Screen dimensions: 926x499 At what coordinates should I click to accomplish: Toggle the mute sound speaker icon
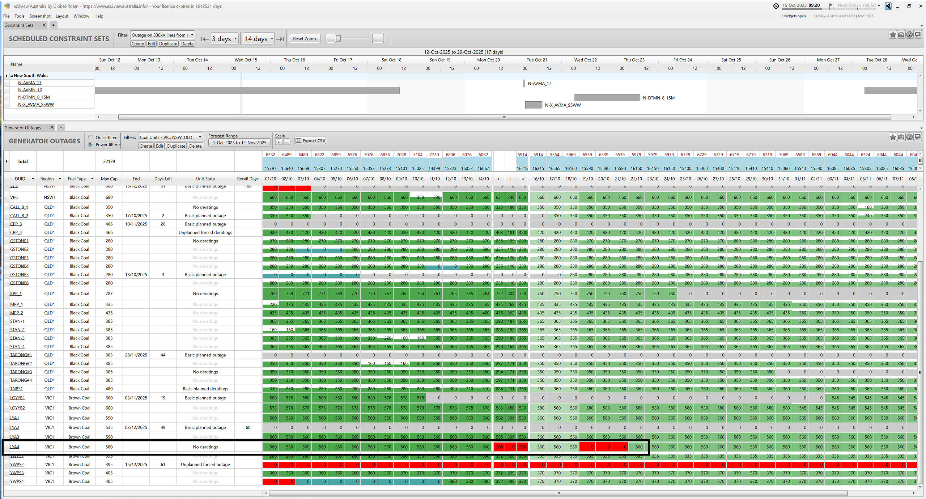(x=888, y=6)
